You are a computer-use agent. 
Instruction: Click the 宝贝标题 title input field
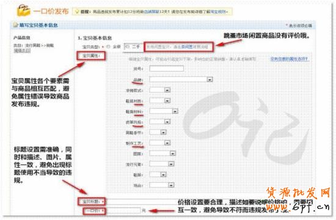142,202
